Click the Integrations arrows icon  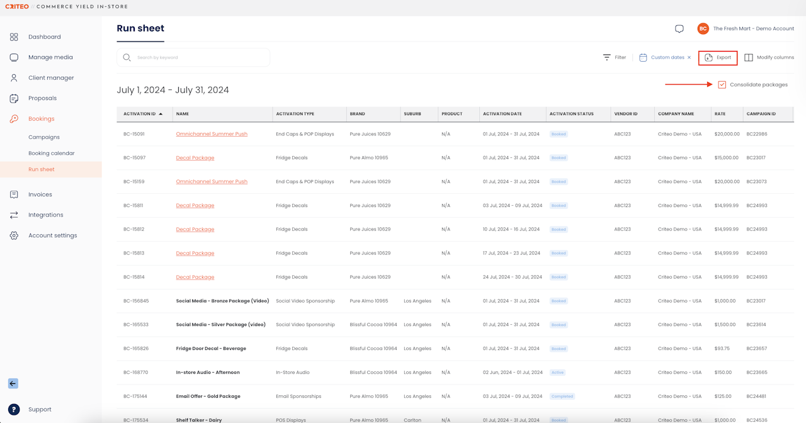click(x=14, y=215)
